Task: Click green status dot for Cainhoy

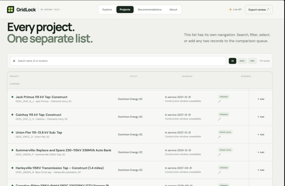Action: (12, 115)
